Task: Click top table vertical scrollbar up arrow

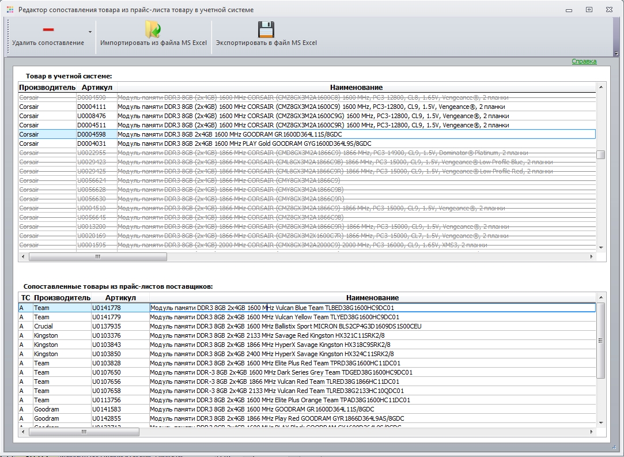Action: [601, 87]
